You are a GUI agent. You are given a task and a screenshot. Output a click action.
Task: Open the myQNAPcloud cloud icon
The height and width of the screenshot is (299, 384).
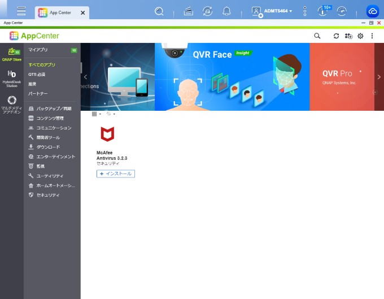coord(373,11)
